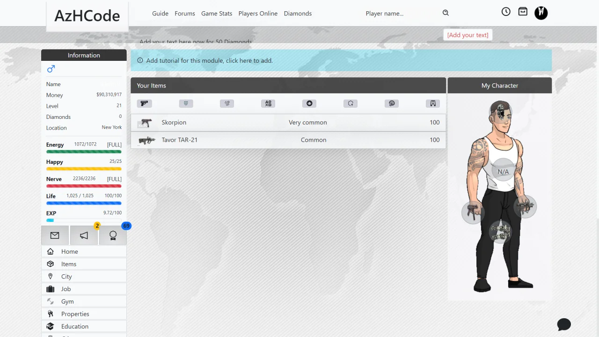The height and width of the screenshot is (337, 599).
Task: Open the mailbox envelope button
Action: (55, 235)
